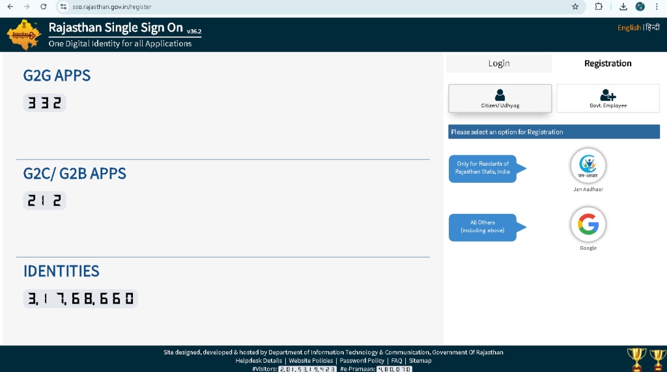Click the G2C/G2B counter 212

[44, 200]
